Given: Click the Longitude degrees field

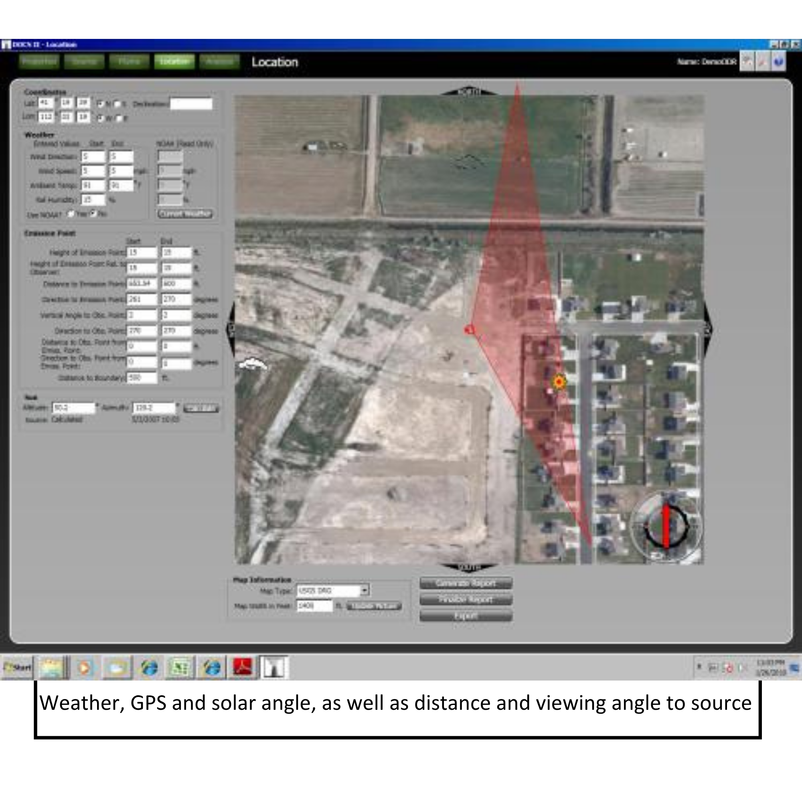Looking at the screenshot, I should point(46,117).
